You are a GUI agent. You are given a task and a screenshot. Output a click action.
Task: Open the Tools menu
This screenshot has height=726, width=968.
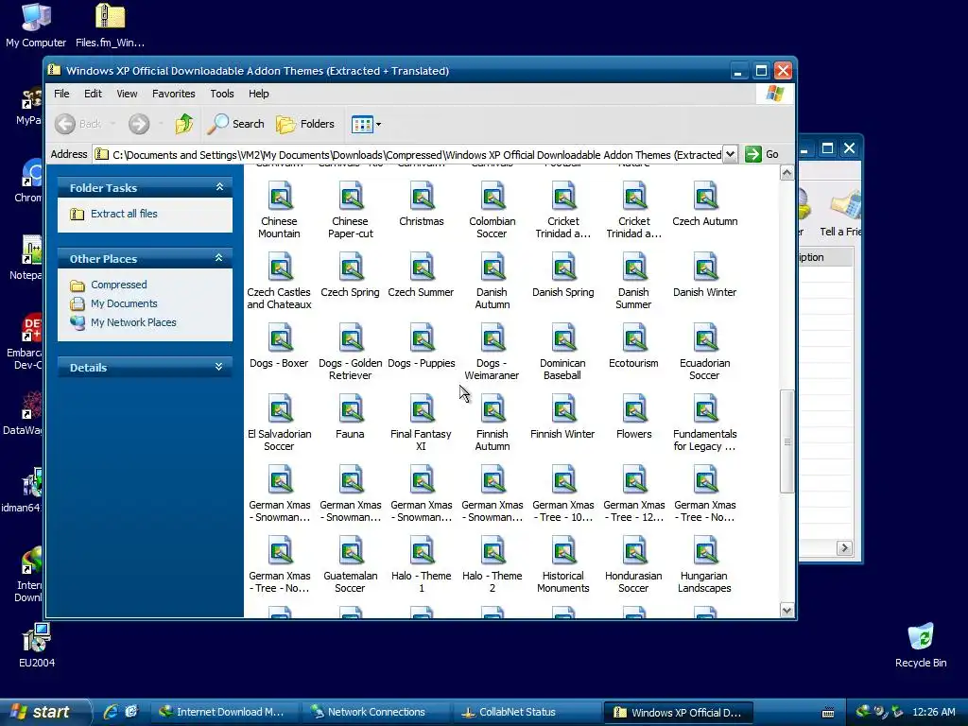point(221,94)
